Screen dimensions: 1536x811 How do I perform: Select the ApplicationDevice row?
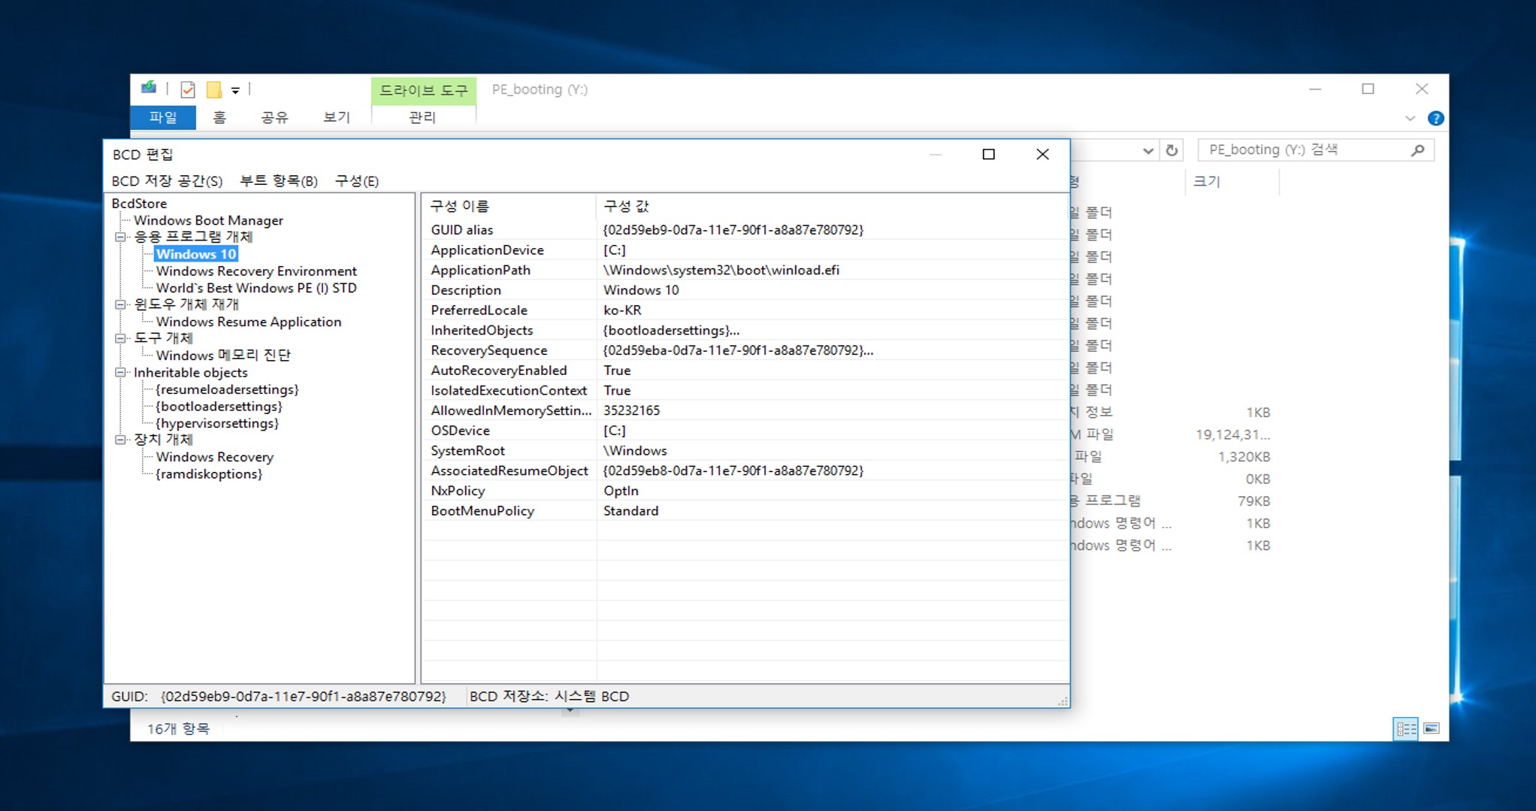pos(745,250)
